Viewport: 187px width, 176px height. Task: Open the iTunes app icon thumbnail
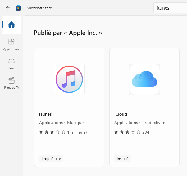(x=69, y=79)
